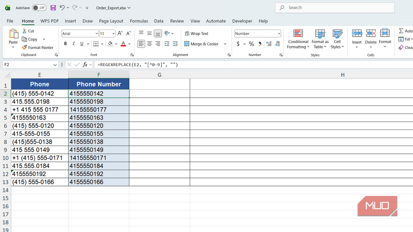The width and height of the screenshot is (413, 232).
Task: Click the Merge & Center button
Action: tap(202, 44)
